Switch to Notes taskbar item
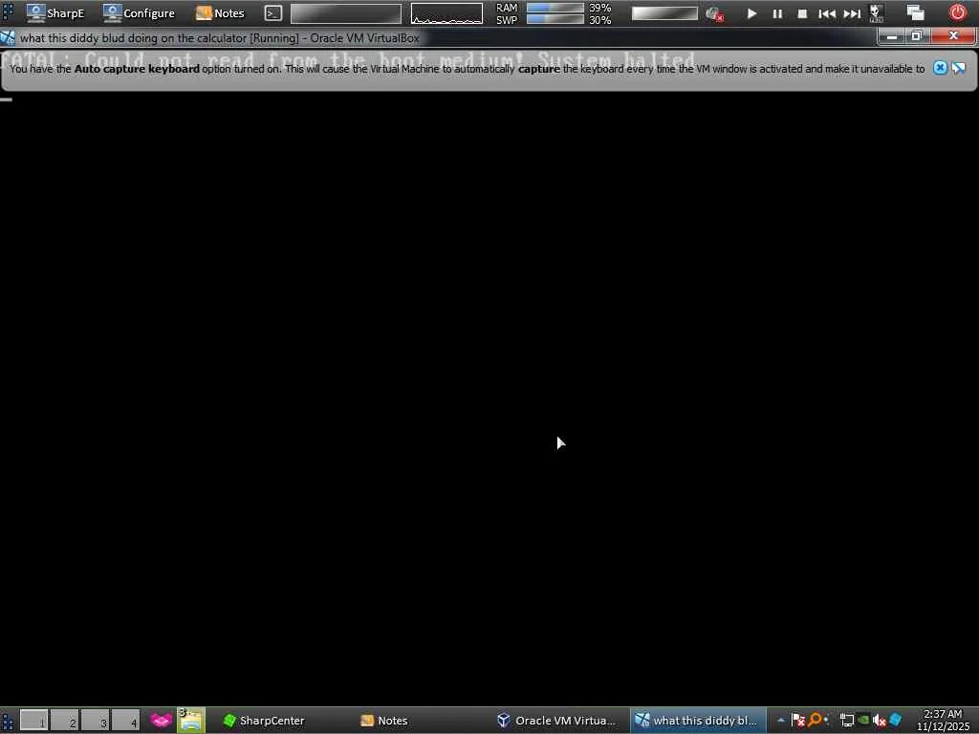The height and width of the screenshot is (734, 979). (x=384, y=721)
